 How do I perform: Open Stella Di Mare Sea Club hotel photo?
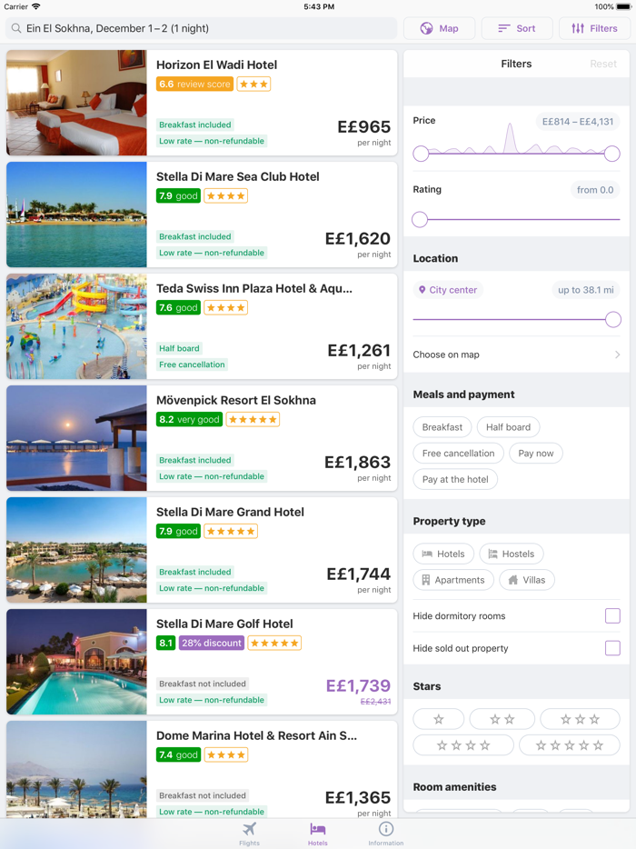click(76, 215)
